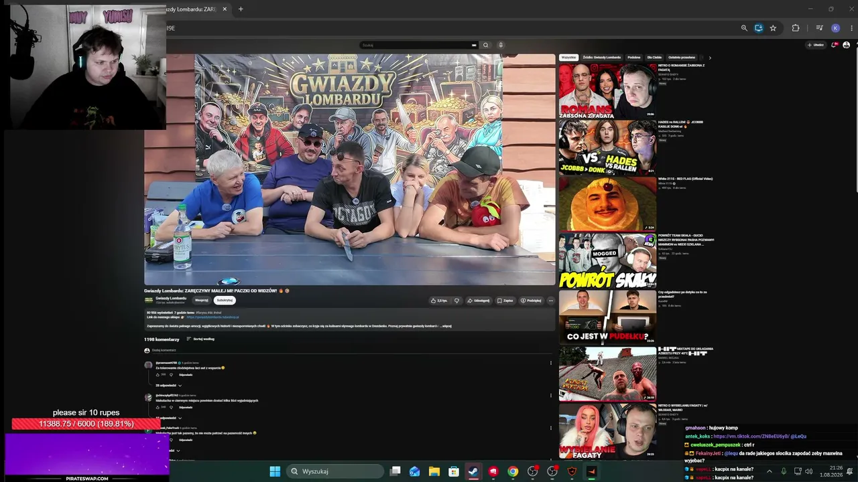This screenshot has width=858, height=482.
Task: Select the Źródło: Gwiazdy Lombardu chip
Action: [601, 58]
